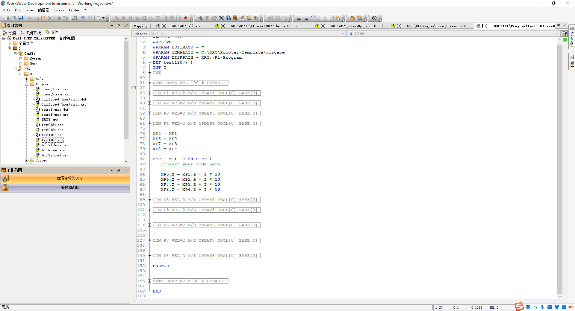Select the 几何形状 tab
This screenshot has height=311, width=575.
(x=31, y=33)
